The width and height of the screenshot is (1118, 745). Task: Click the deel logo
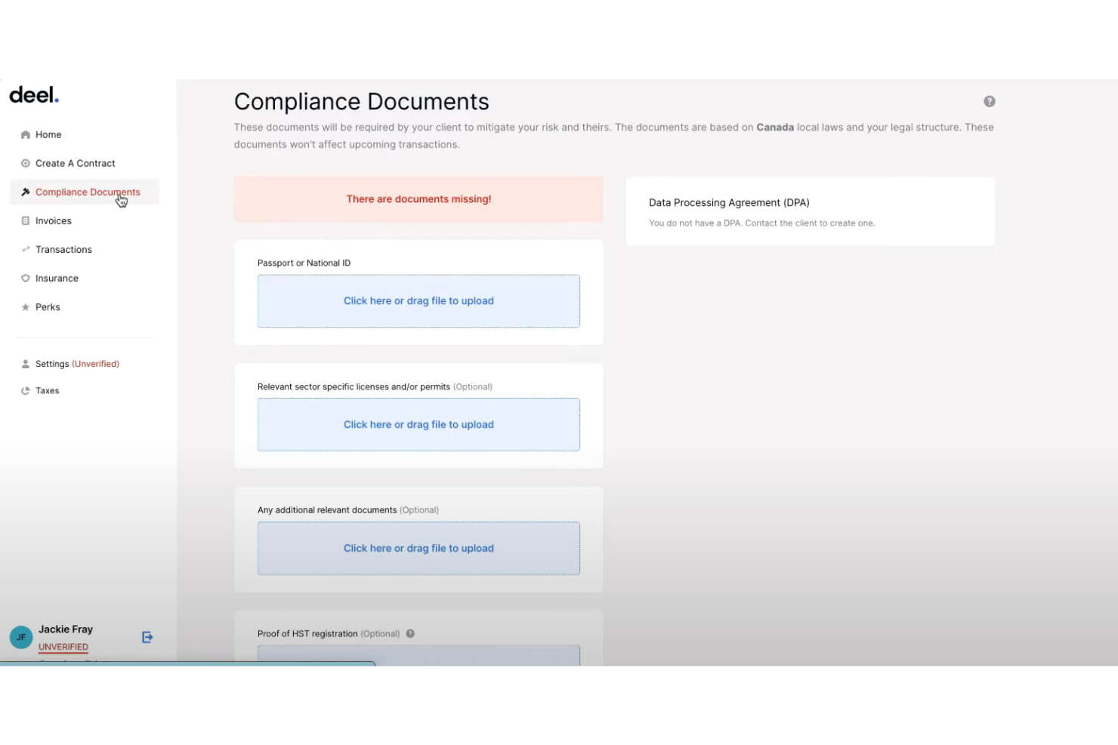coord(33,94)
